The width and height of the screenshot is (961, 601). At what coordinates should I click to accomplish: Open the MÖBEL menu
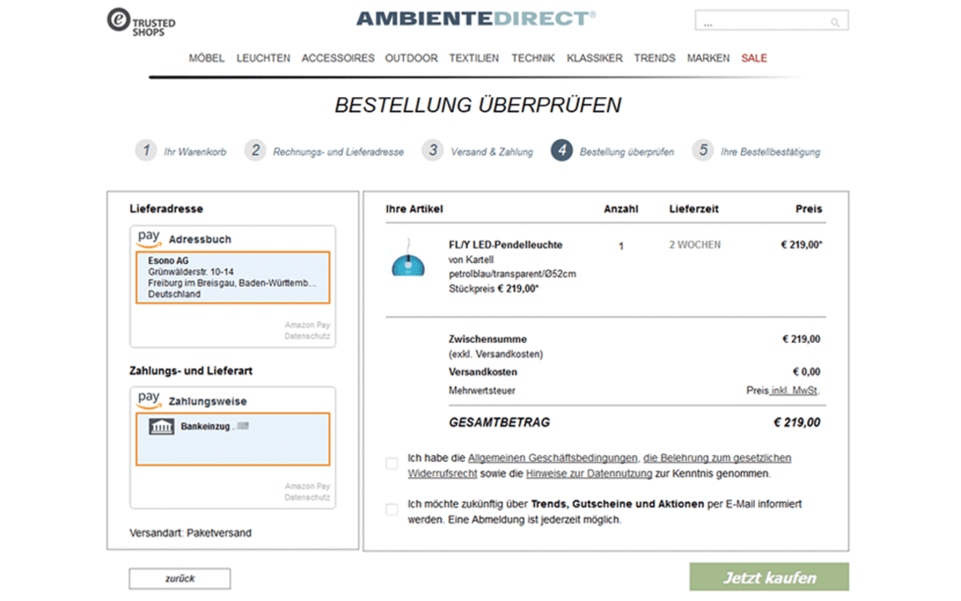coord(207,58)
